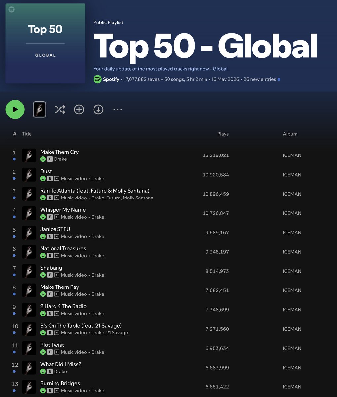Open the ICEMAN album preview next to play

click(40, 110)
